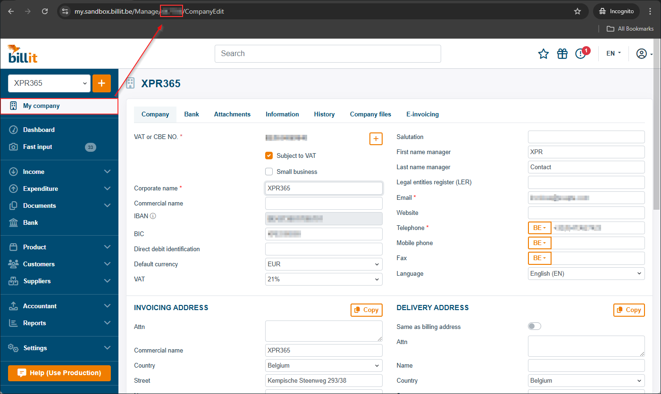Click Copy button in Invoicing Address

366,310
